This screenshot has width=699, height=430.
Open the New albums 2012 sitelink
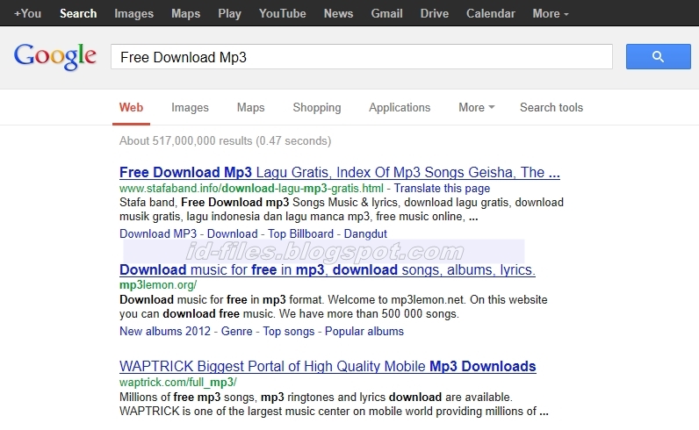click(x=165, y=331)
